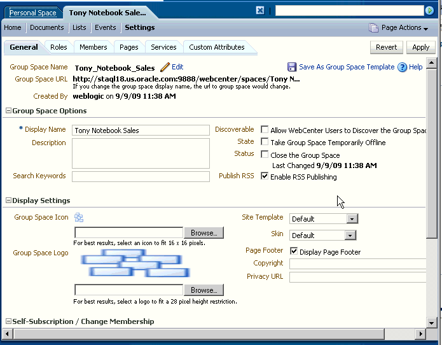The height and width of the screenshot is (345, 442).
Task: Open the Help link
Action: 415,67
